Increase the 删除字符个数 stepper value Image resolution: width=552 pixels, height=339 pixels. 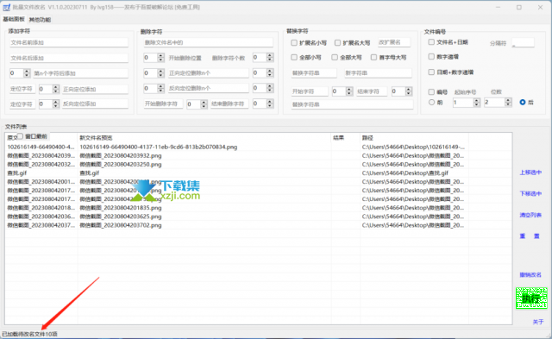[270, 55]
